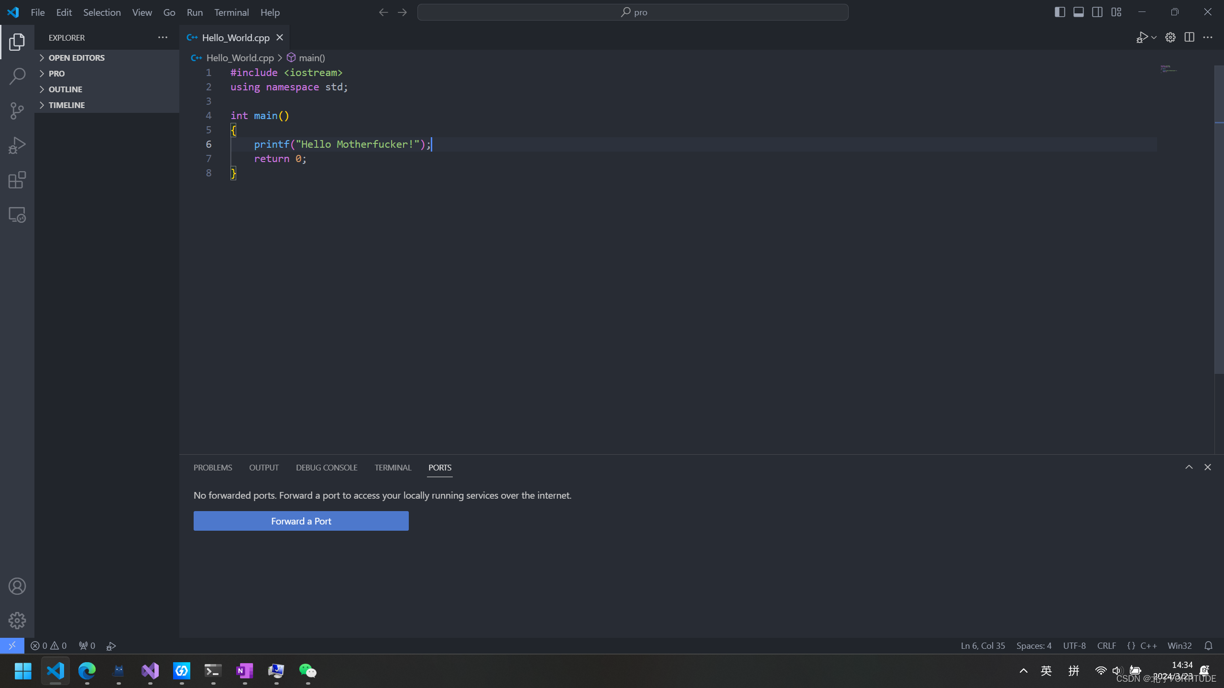Run the Hello_World.cpp file with the play button
This screenshot has width=1224, height=688.
pos(1142,37)
